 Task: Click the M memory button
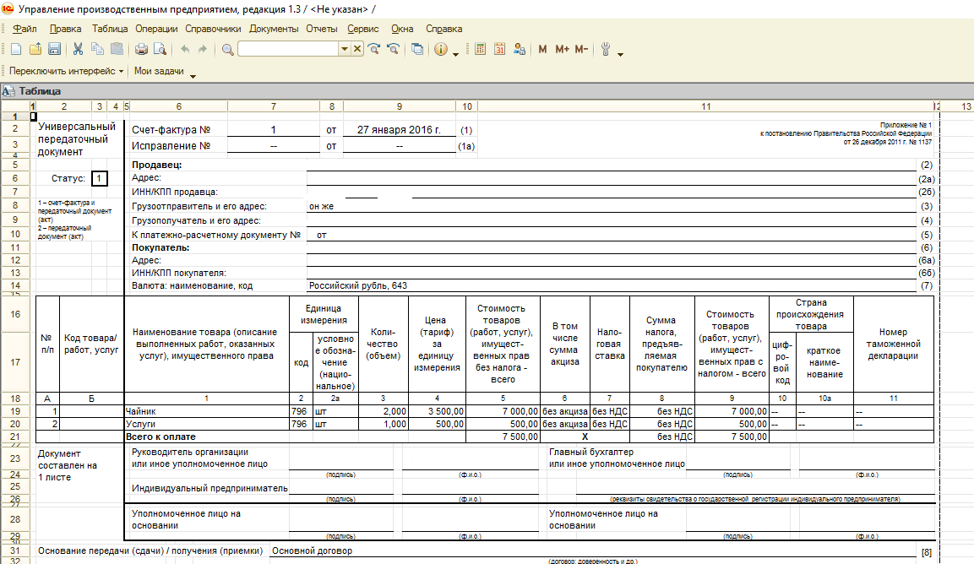[543, 49]
